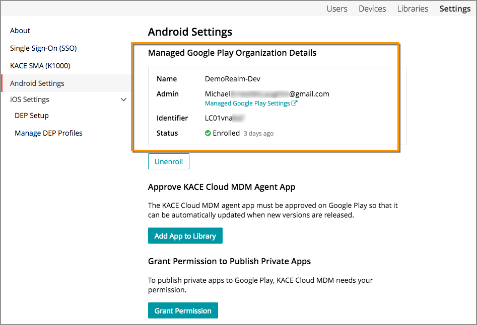Select the Settings tab
This screenshot has height=325, width=477.
455,9
